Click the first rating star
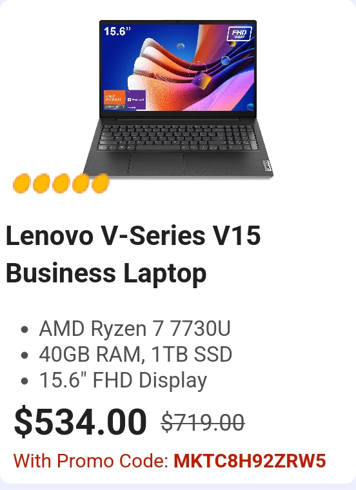This screenshot has height=490, width=356. click(21, 184)
